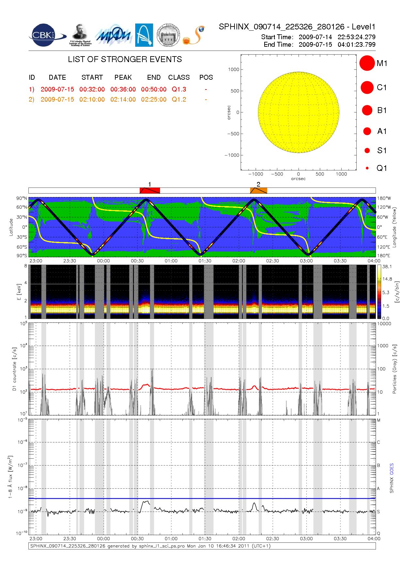This screenshot has width=405, height=573.
Task: Select the B1 red legend circle
Action: [x=367, y=110]
